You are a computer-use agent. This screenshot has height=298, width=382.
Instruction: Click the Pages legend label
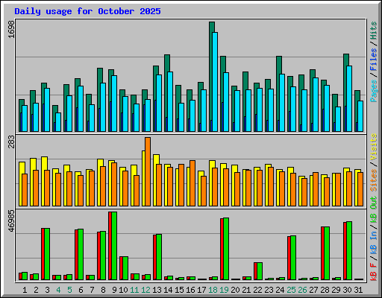coord(374,91)
